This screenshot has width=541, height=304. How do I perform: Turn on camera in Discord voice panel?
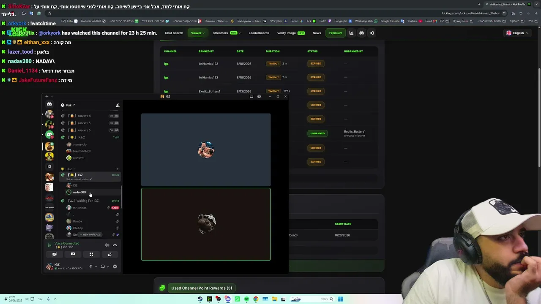coord(55,255)
